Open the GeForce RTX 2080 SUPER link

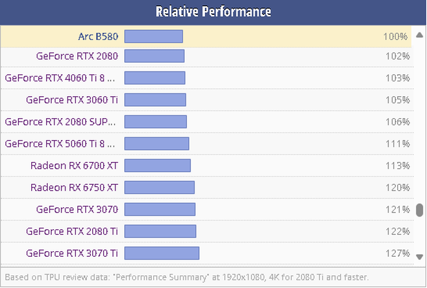[60, 122]
